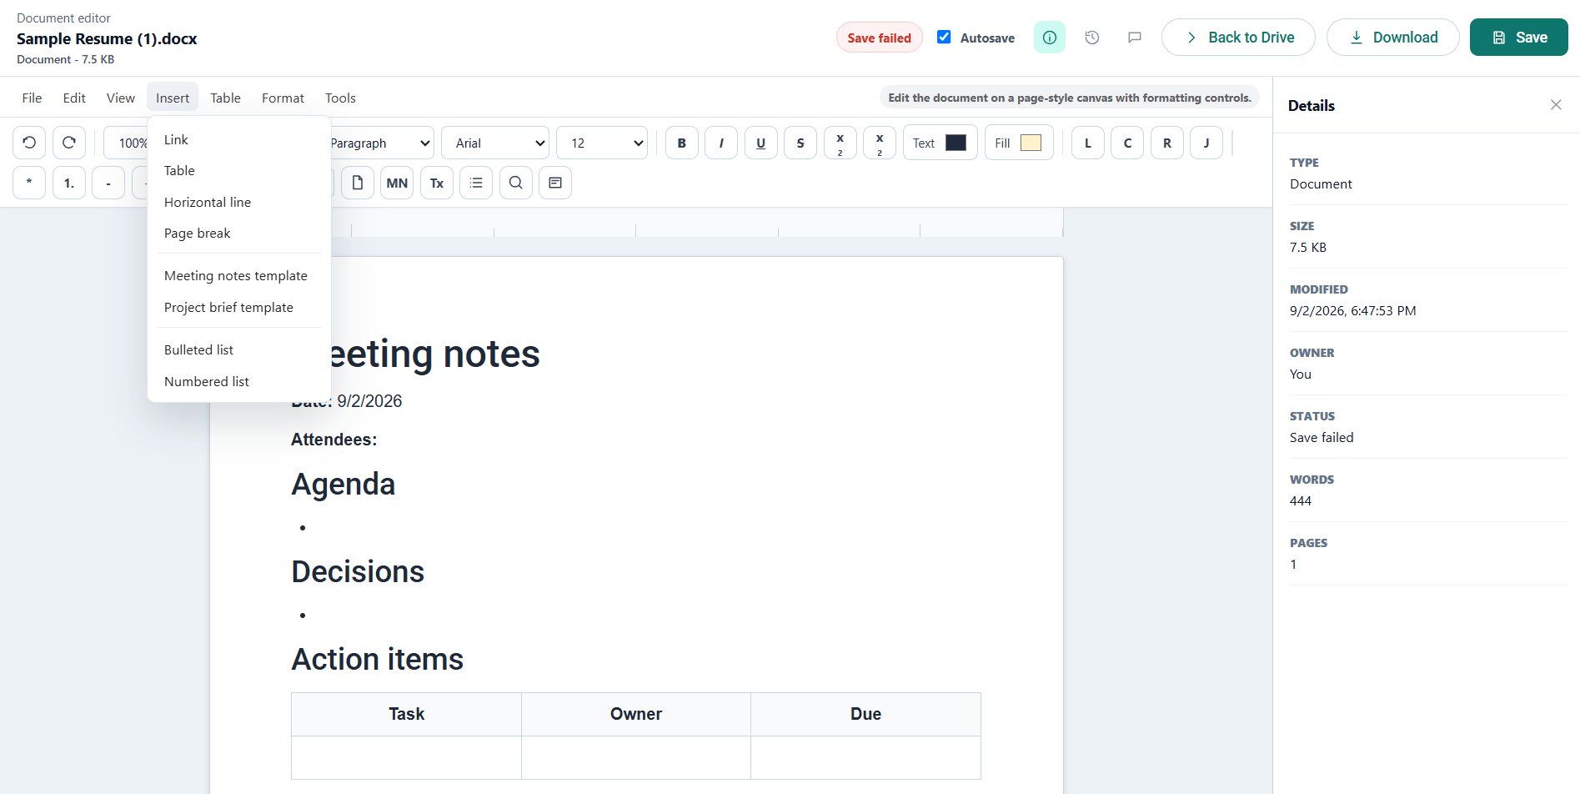Apply numbered list with the '1.' button
Viewport: 1580px width, 794px height.
click(69, 183)
